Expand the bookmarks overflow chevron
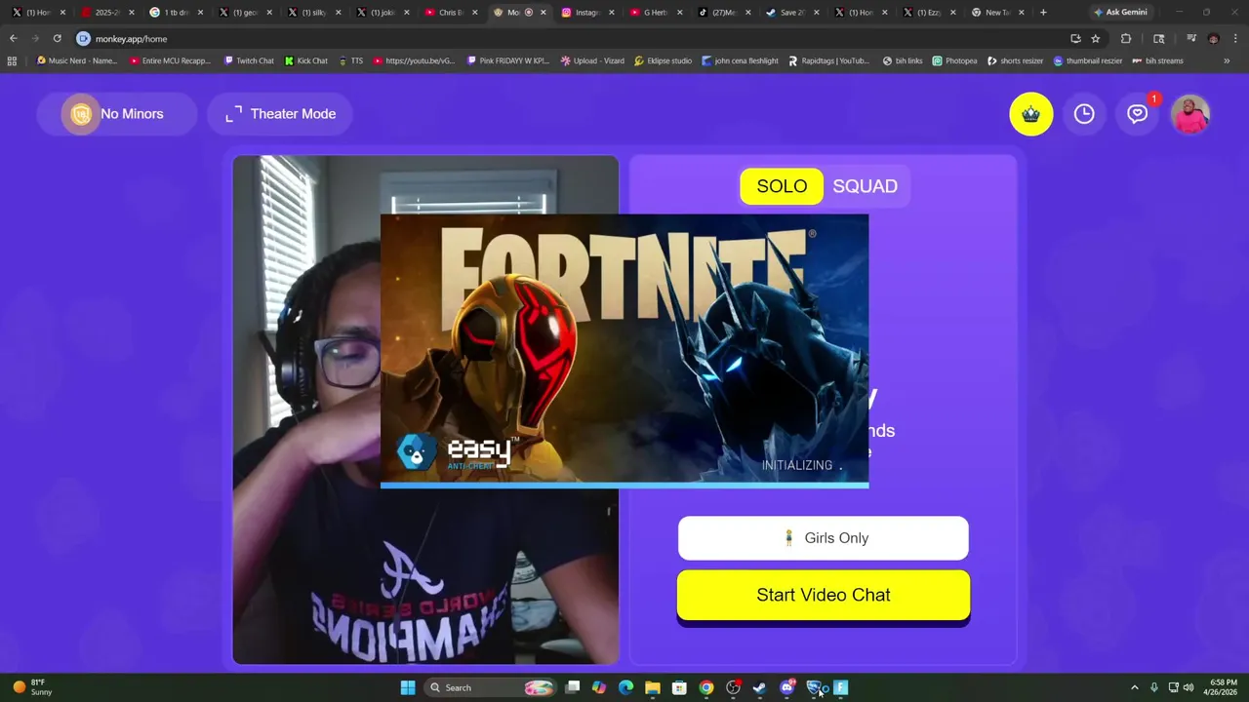 click(x=1227, y=60)
